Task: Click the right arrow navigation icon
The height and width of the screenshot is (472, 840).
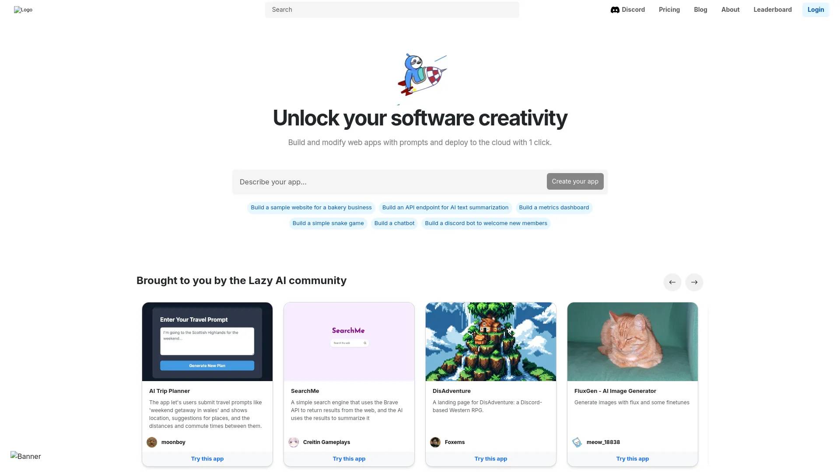Action: (x=694, y=282)
